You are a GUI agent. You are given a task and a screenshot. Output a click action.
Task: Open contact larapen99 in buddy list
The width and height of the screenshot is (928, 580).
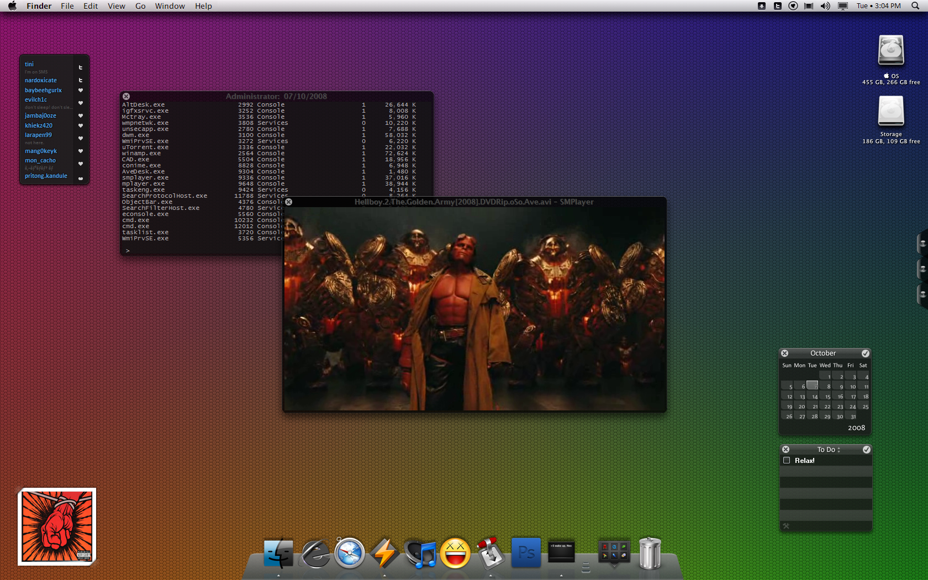[x=38, y=135]
